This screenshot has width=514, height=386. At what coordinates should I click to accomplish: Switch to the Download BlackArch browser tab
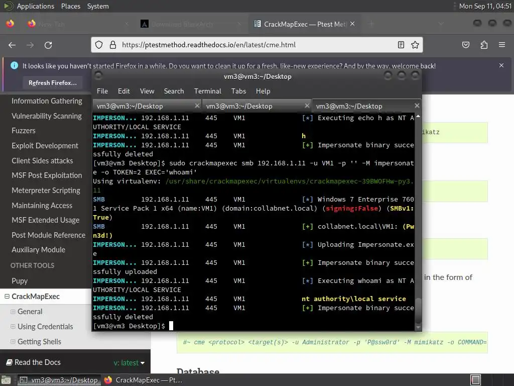coord(191,24)
